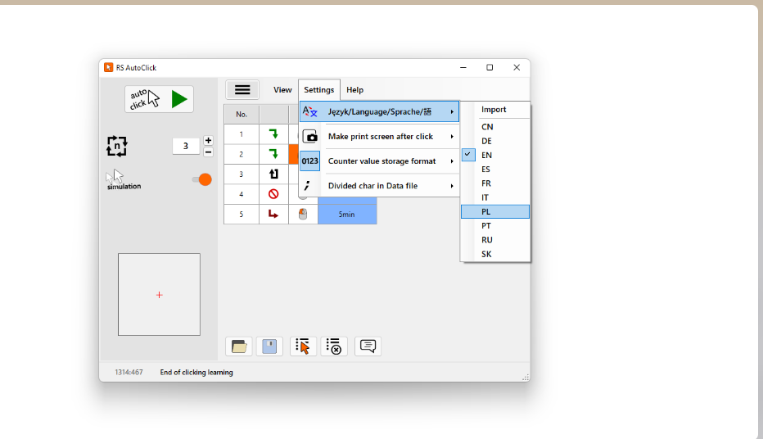The image size is (763, 439).
Task: Click the learn clicking list cursor icon
Action: [303, 346]
